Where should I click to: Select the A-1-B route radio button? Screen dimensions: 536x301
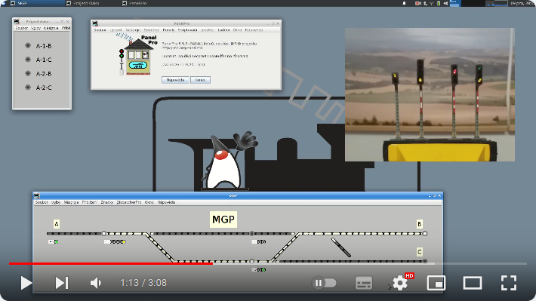pyautogui.click(x=28, y=45)
